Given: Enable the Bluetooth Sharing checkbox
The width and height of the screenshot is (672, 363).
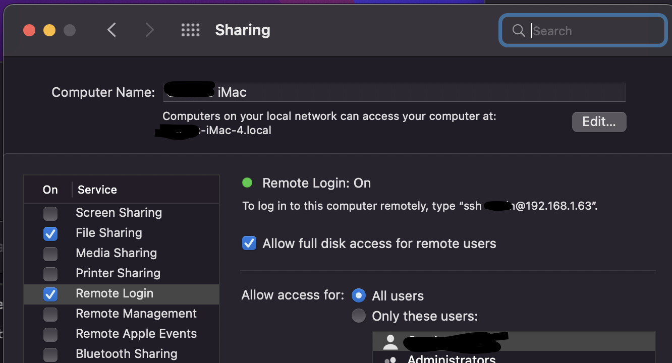Looking at the screenshot, I should click(x=50, y=354).
